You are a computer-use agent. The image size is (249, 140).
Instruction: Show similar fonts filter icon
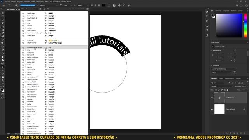point(48,9)
